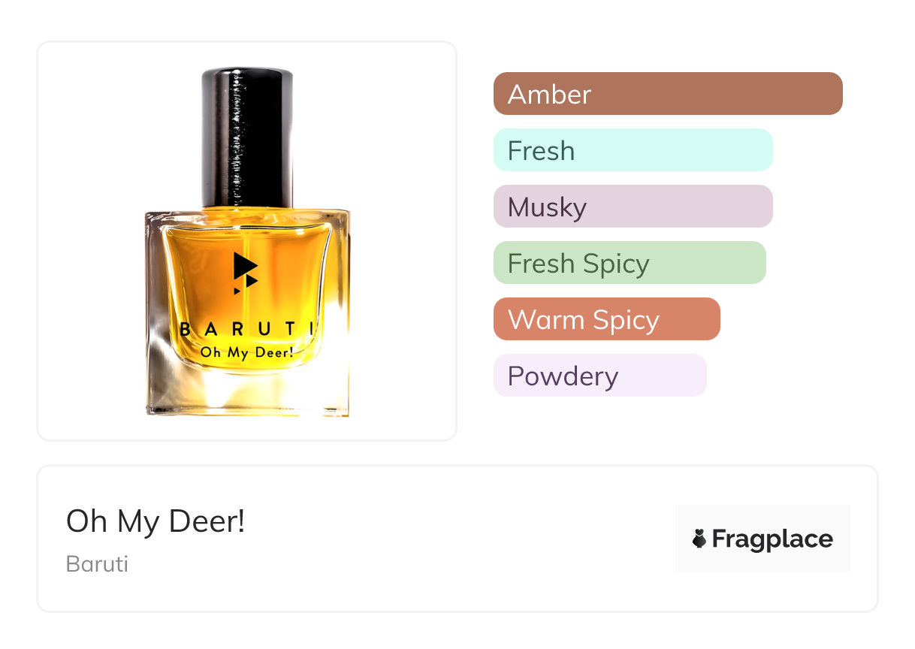Click the Fragplace perfume bottle icon
Screen dimensions: 915x649
(699, 539)
